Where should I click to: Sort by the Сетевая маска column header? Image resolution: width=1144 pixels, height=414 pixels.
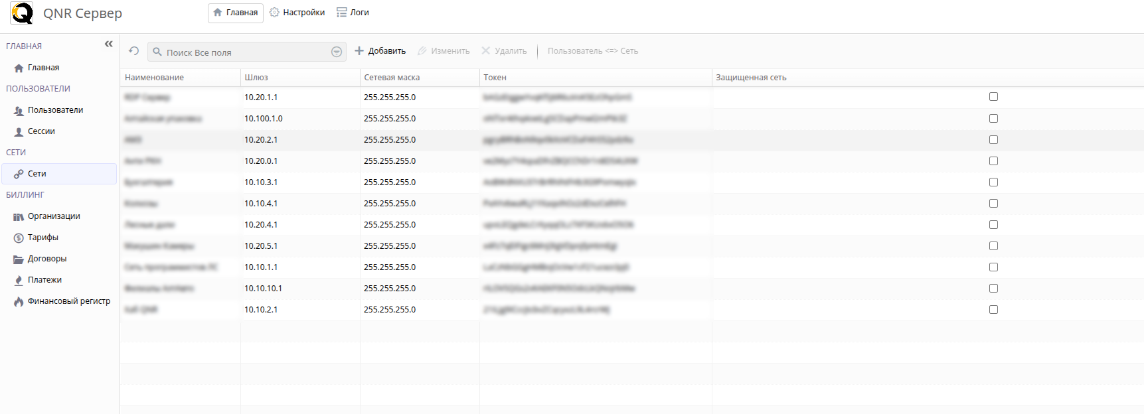(x=420, y=78)
